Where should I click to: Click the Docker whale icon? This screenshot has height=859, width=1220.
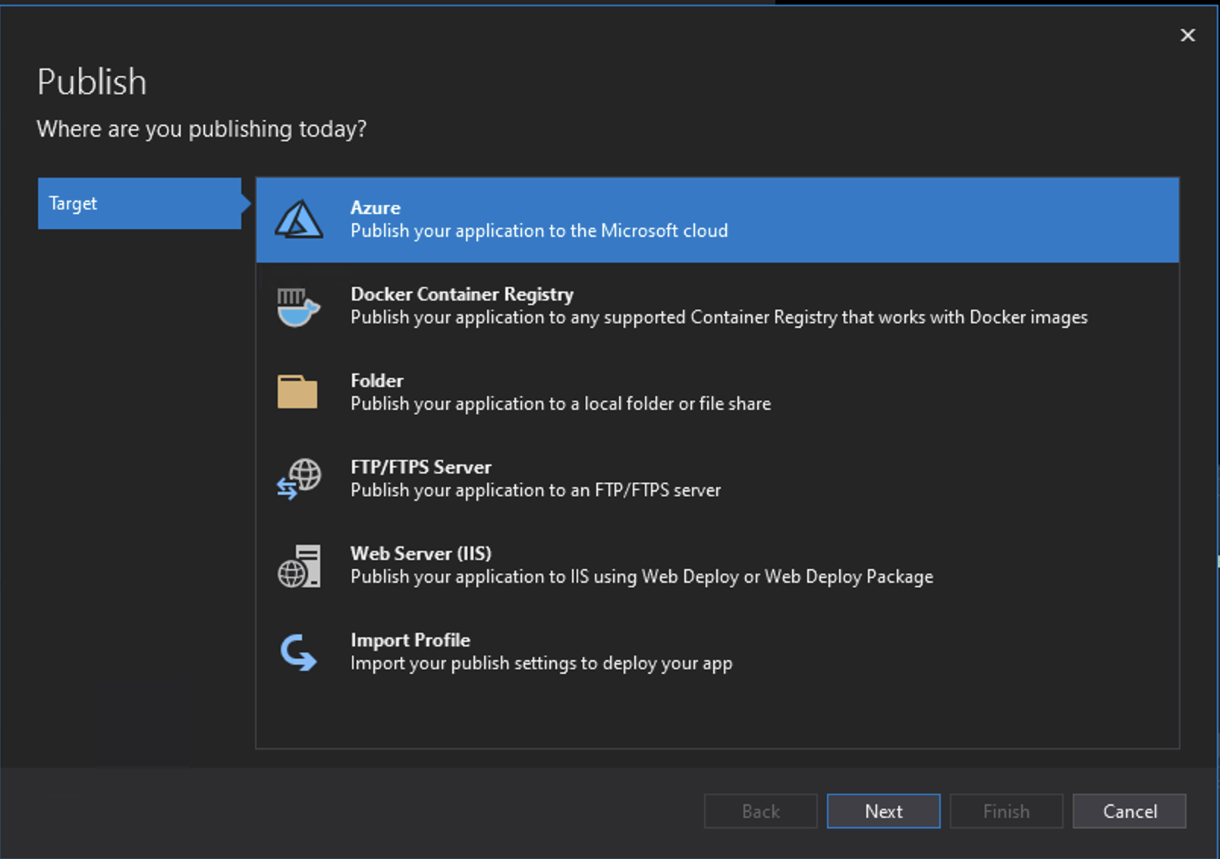pos(298,306)
